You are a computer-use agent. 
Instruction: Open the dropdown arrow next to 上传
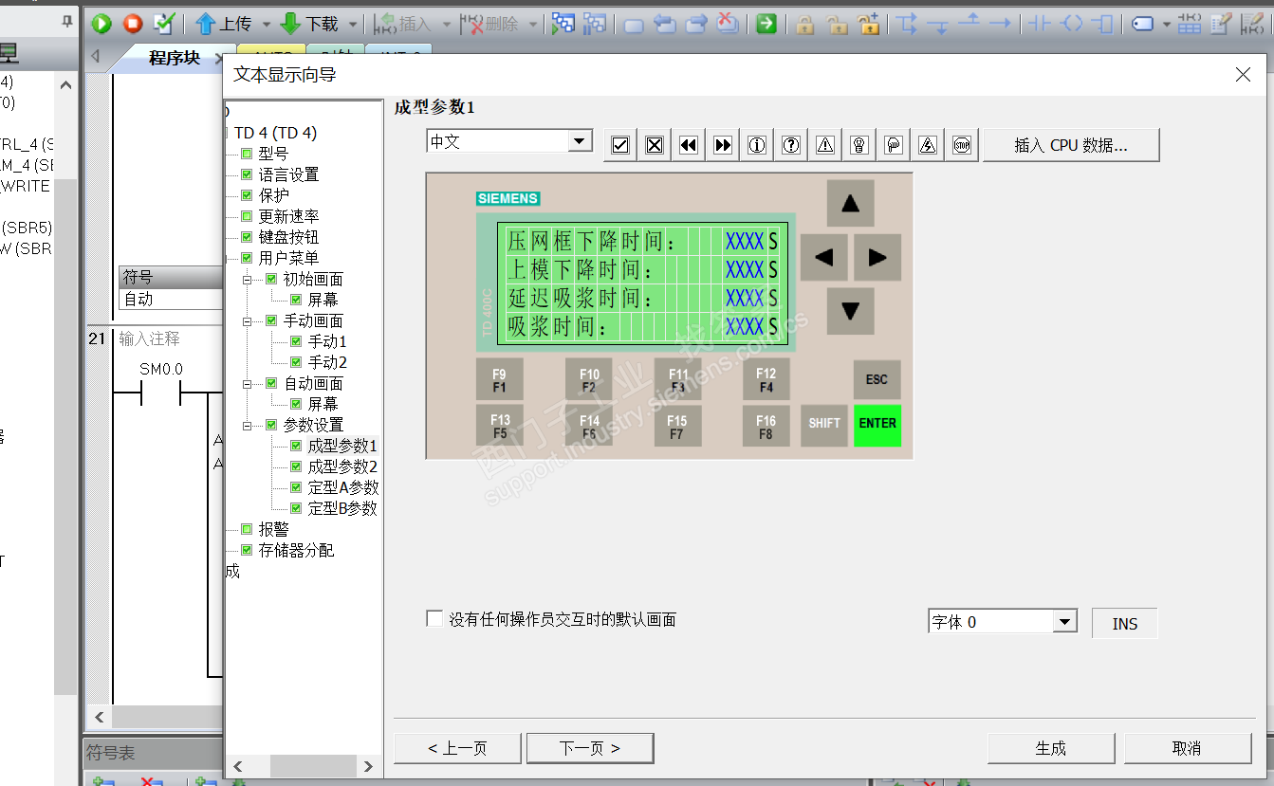(x=267, y=24)
